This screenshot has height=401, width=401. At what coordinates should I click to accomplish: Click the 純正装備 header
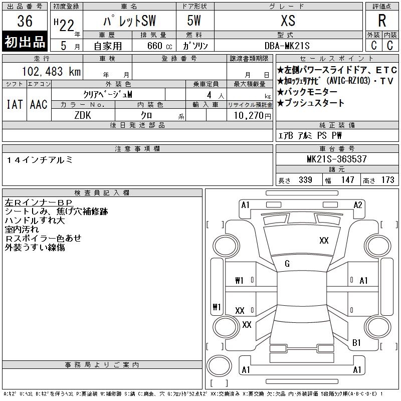coord(337,125)
